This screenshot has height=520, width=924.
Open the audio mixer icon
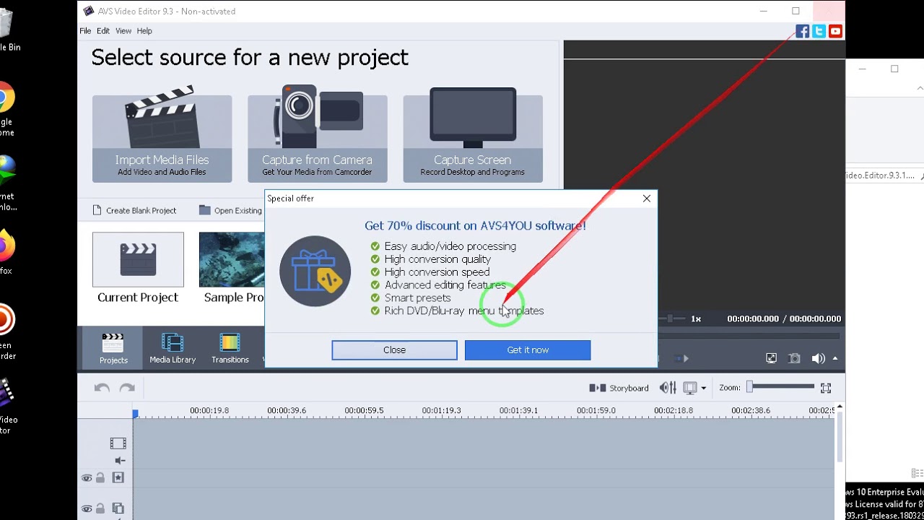point(668,388)
